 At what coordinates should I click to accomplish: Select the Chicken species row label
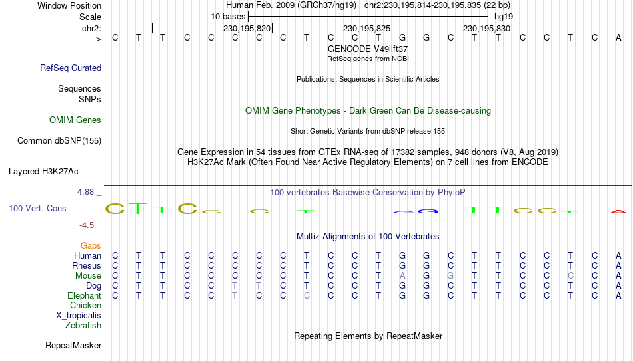85,305
